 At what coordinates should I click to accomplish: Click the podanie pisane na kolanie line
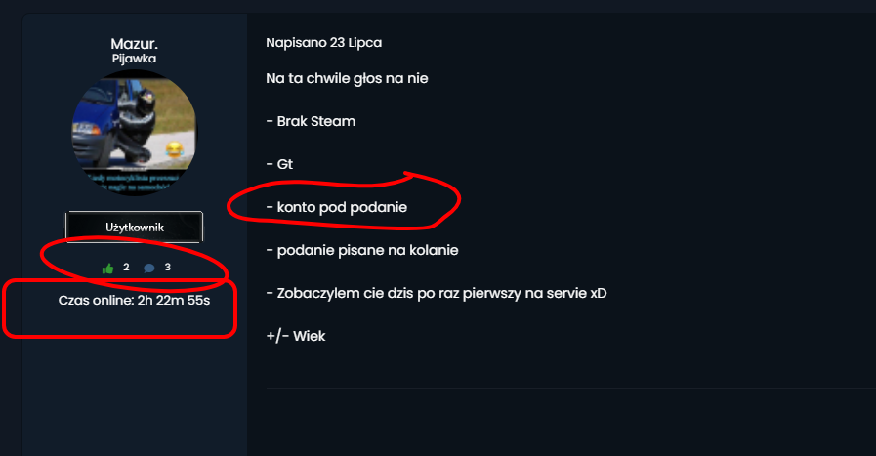point(362,250)
